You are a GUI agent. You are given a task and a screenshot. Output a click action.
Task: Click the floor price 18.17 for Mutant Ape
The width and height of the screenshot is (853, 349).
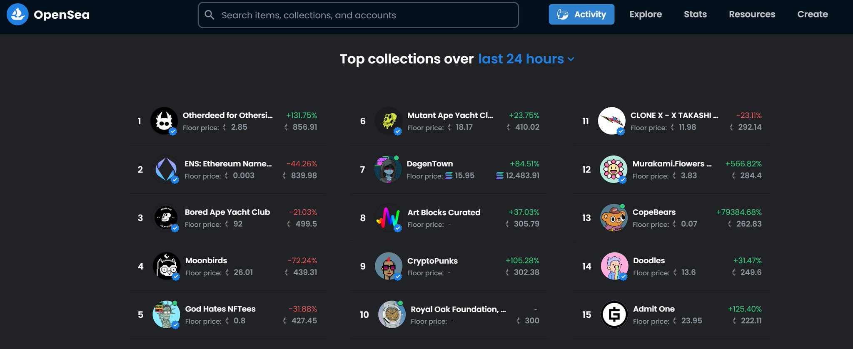(464, 127)
